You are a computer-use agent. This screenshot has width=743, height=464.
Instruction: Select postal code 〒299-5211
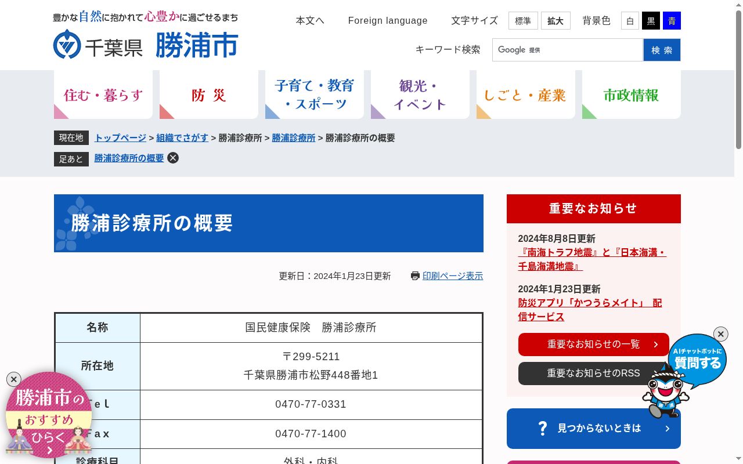tap(311, 357)
